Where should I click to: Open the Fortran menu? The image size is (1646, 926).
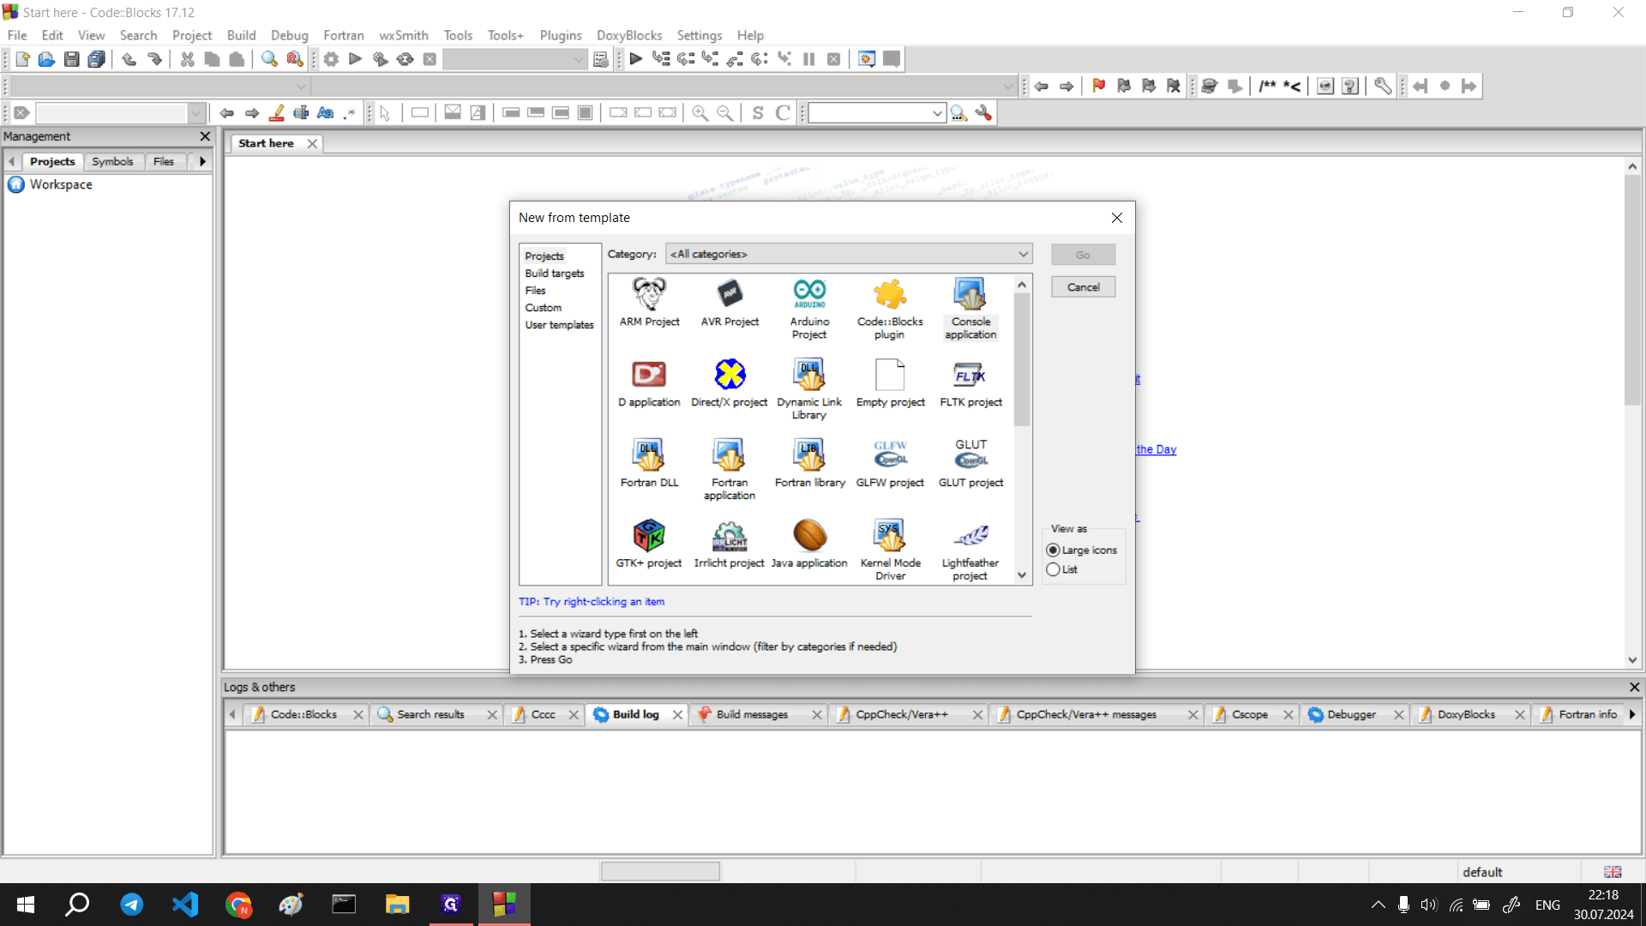click(x=343, y=35)
